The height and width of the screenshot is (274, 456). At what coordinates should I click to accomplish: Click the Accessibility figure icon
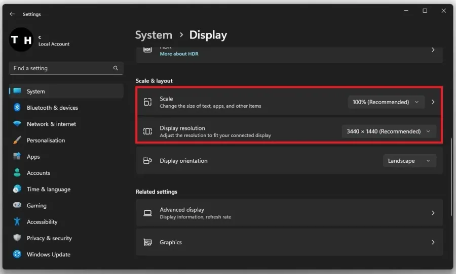tap(17, 221)
